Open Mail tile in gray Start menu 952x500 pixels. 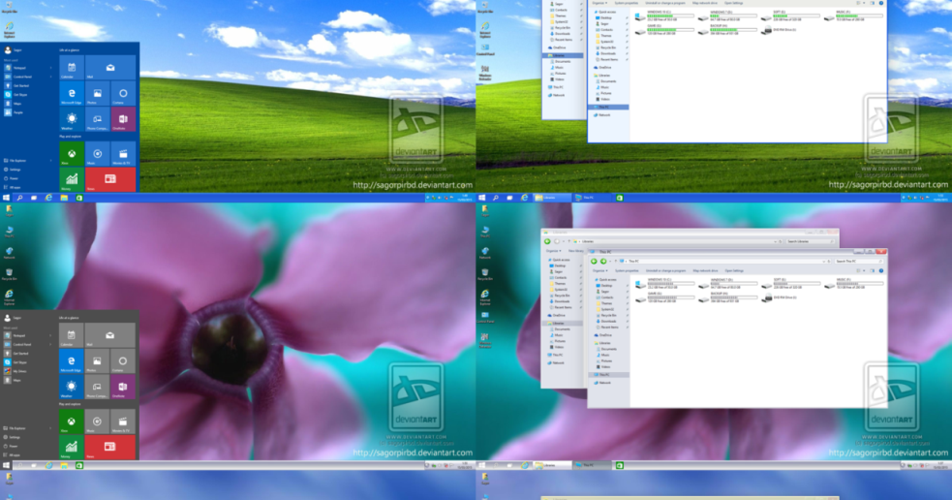[x=109, y=335]
